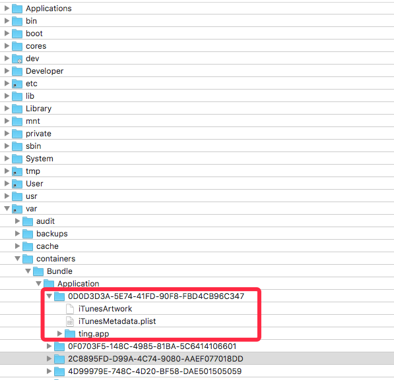
Task: Click the dev folder icon
Action: 17,59
